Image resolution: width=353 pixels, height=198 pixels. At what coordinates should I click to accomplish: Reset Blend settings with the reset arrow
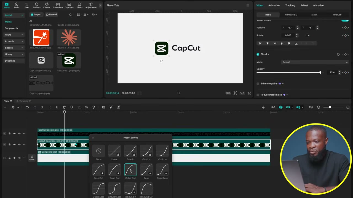point(338,54)
